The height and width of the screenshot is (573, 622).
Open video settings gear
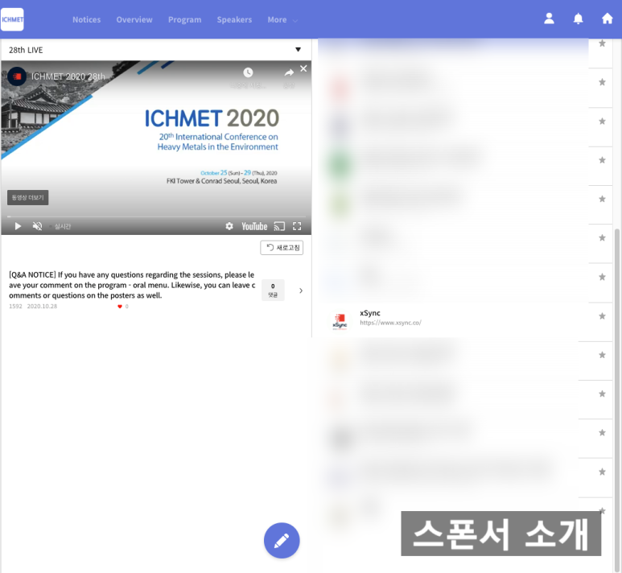(229, 226)
